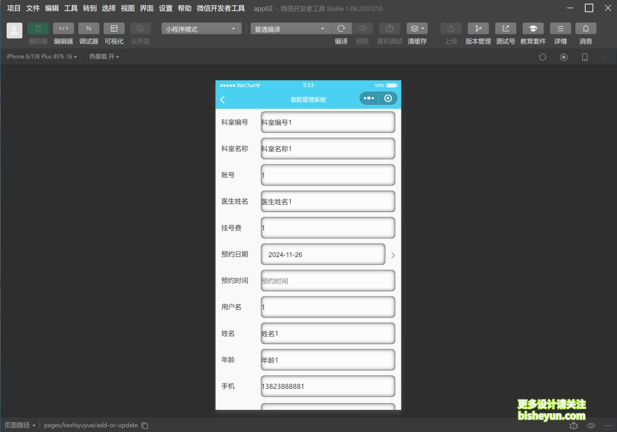Click the status bar bug icon

coord(573,425)
